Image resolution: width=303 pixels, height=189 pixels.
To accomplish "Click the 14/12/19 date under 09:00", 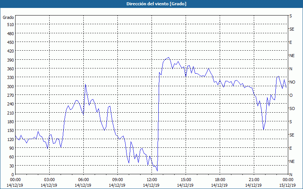I will [x=117, y=185].
